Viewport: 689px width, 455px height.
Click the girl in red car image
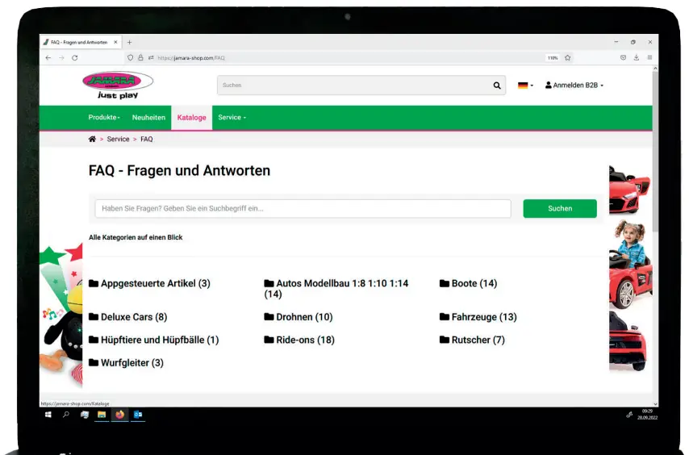coord(630,264)
